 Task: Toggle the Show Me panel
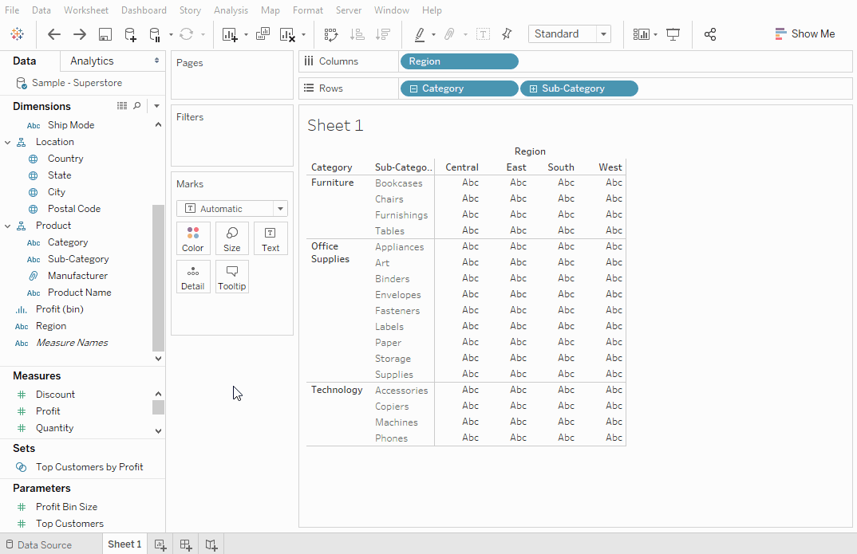805,33
